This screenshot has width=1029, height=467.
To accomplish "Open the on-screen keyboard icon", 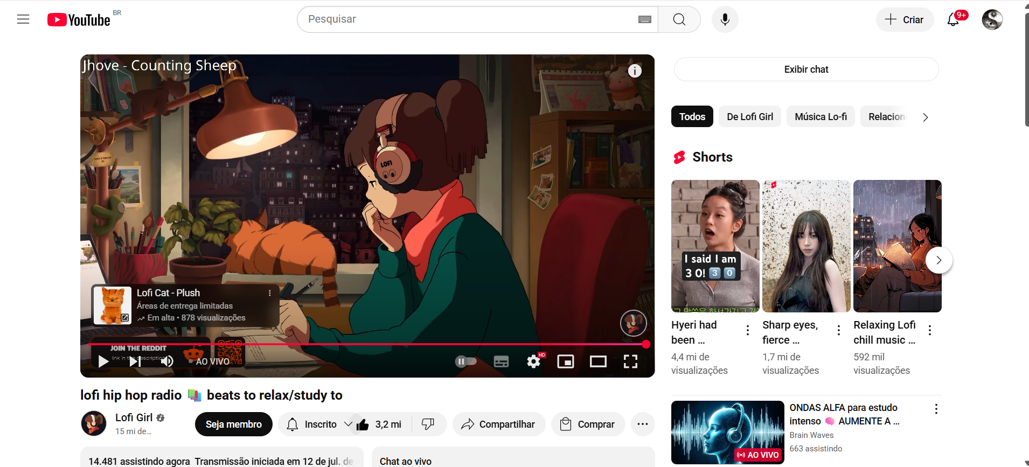I will (x=644, y=19).
